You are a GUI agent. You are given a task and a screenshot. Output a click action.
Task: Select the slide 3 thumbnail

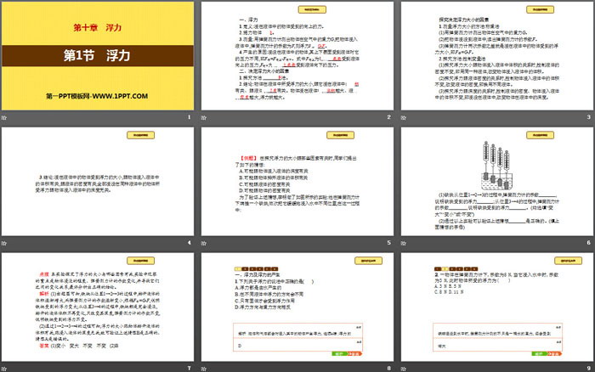click(497, 56)
